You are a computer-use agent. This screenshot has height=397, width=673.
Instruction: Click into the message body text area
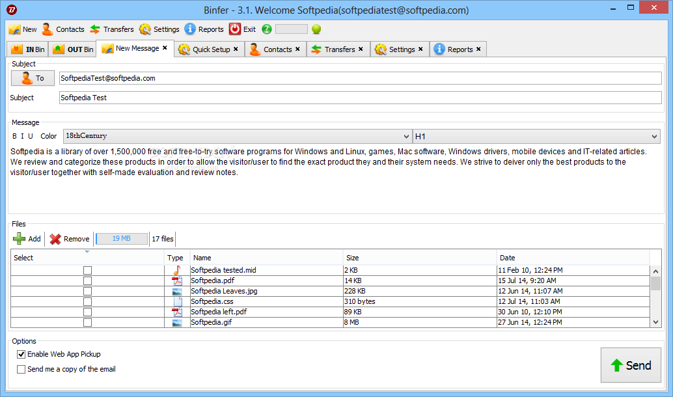click(x=336, y=178)
